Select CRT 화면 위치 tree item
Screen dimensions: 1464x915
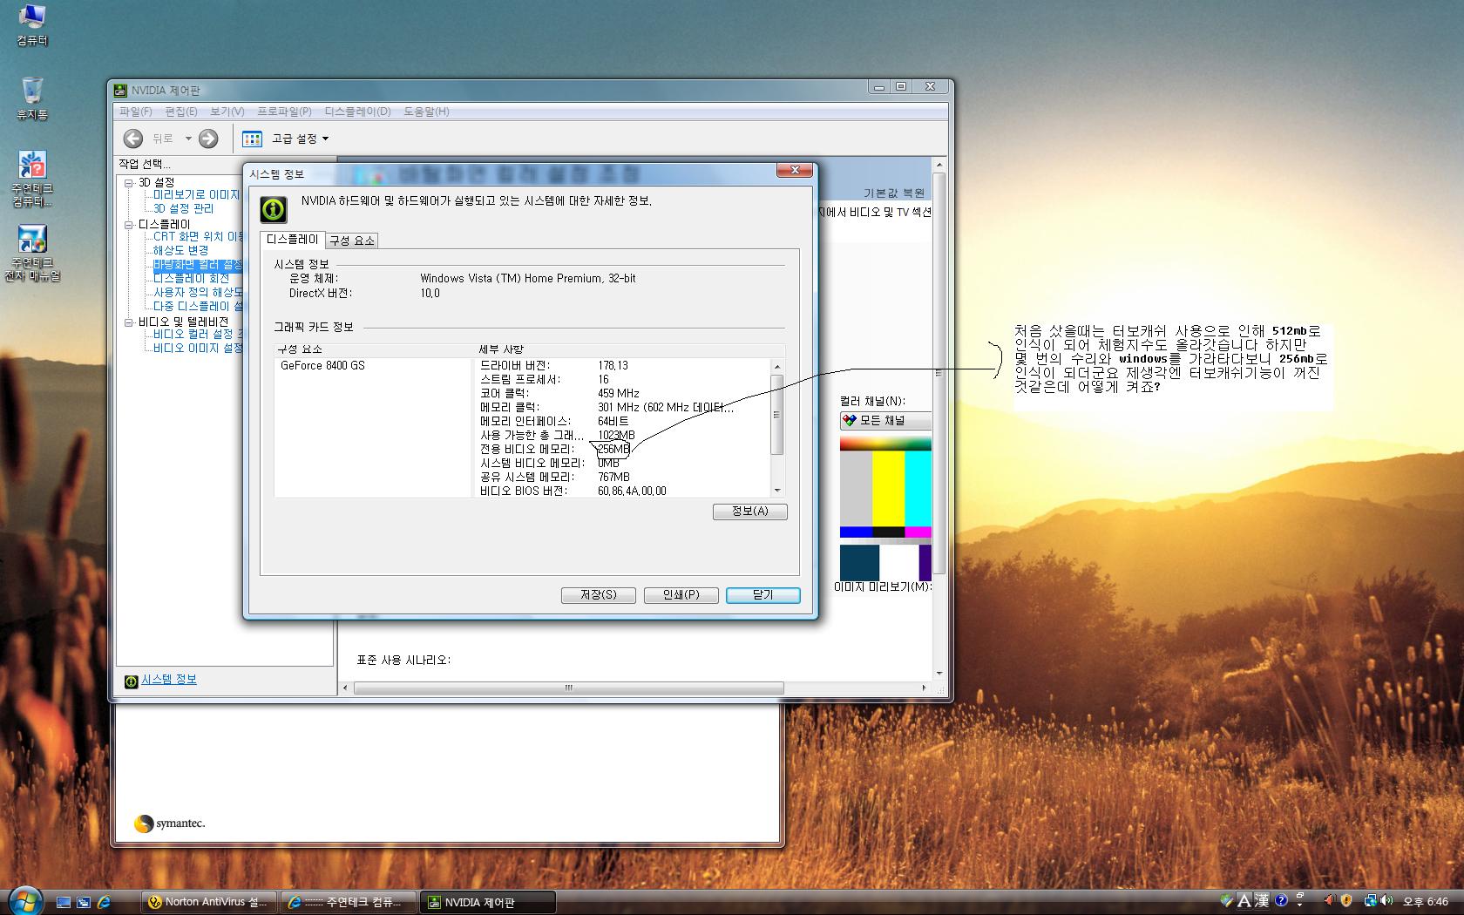[x=198, y=237]
